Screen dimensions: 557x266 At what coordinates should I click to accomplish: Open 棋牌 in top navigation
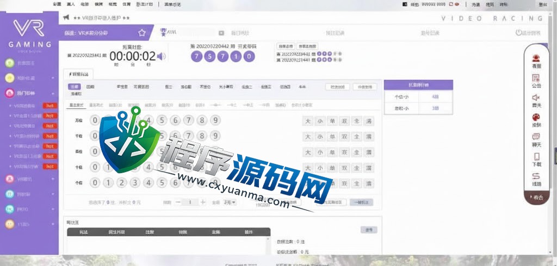coord(98,4)
